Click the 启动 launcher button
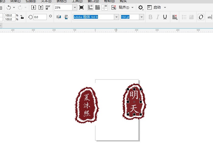This screenshot has height=146, width=213. 154,7
